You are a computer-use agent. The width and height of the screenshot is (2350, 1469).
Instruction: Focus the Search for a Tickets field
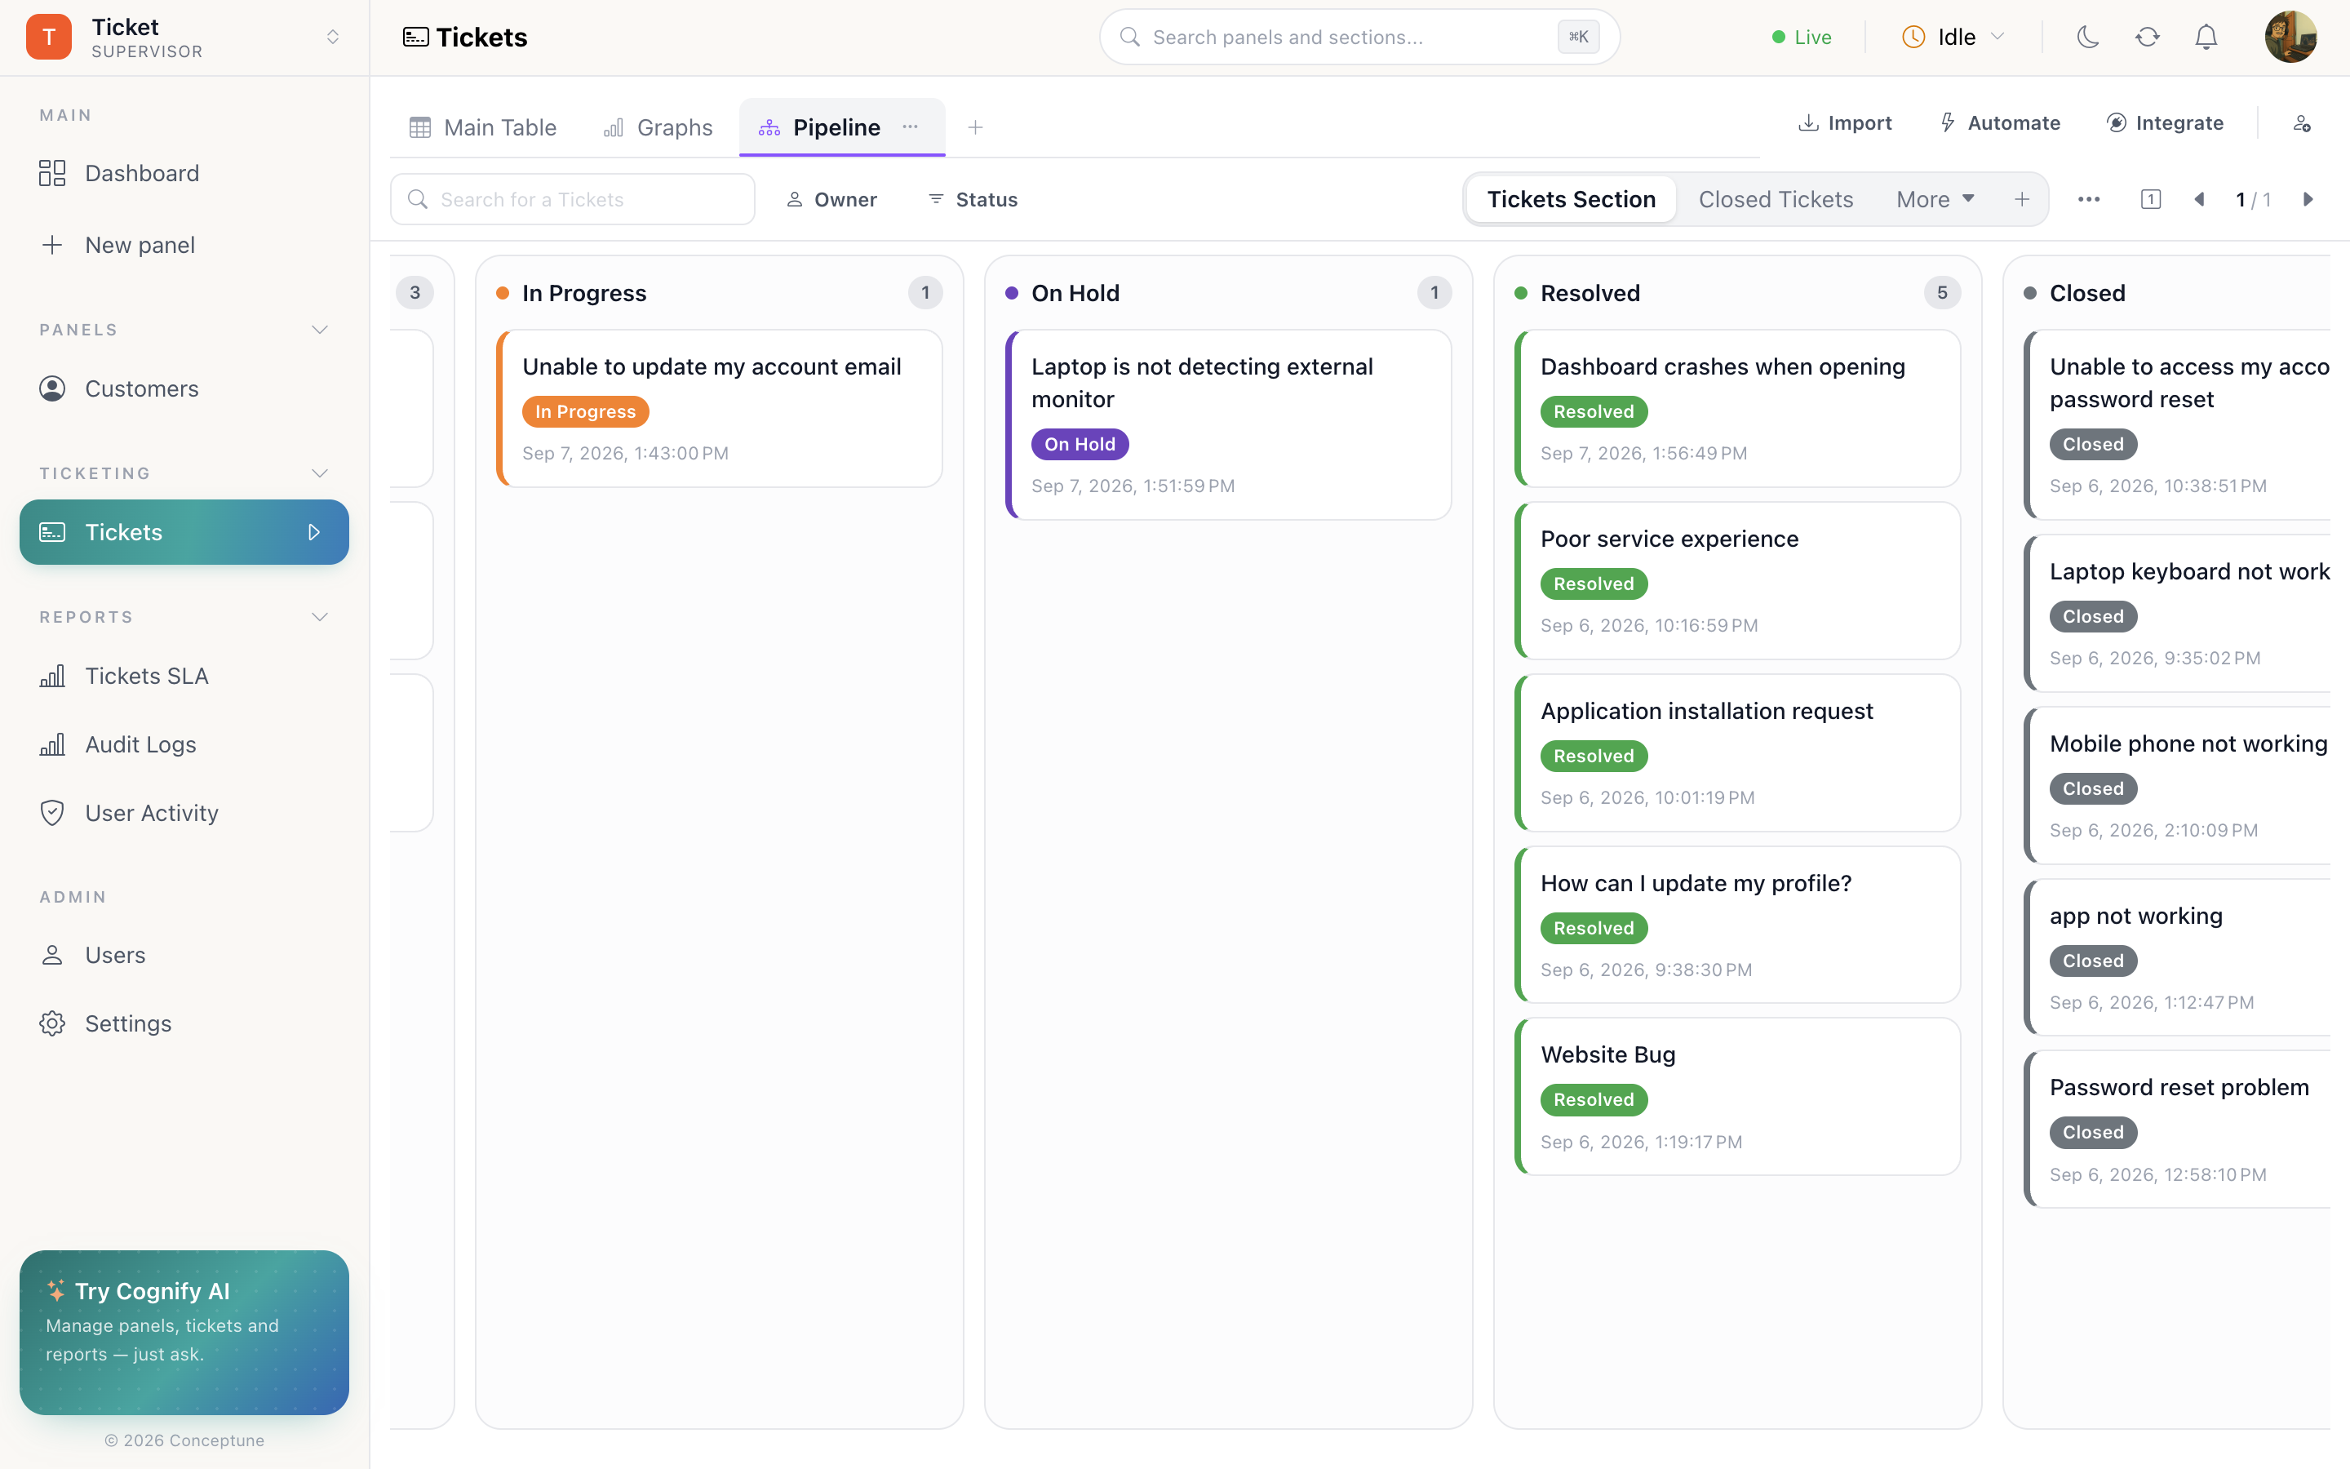573,199
